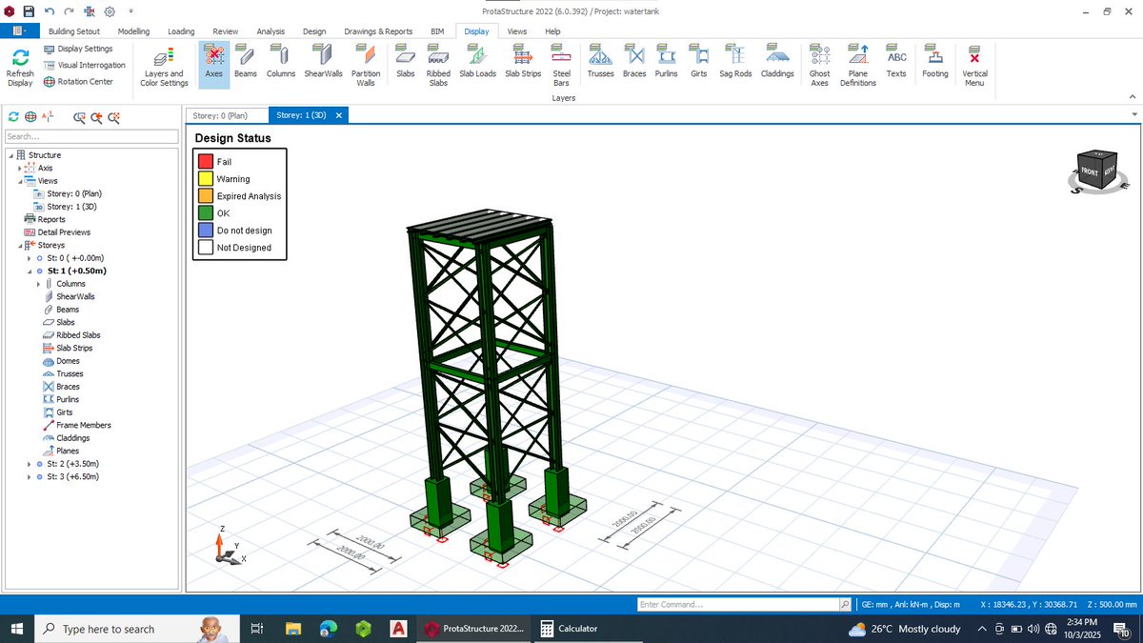Click the rightmost zoom icon above search box
1143x643 pixels.
point(114,117)
